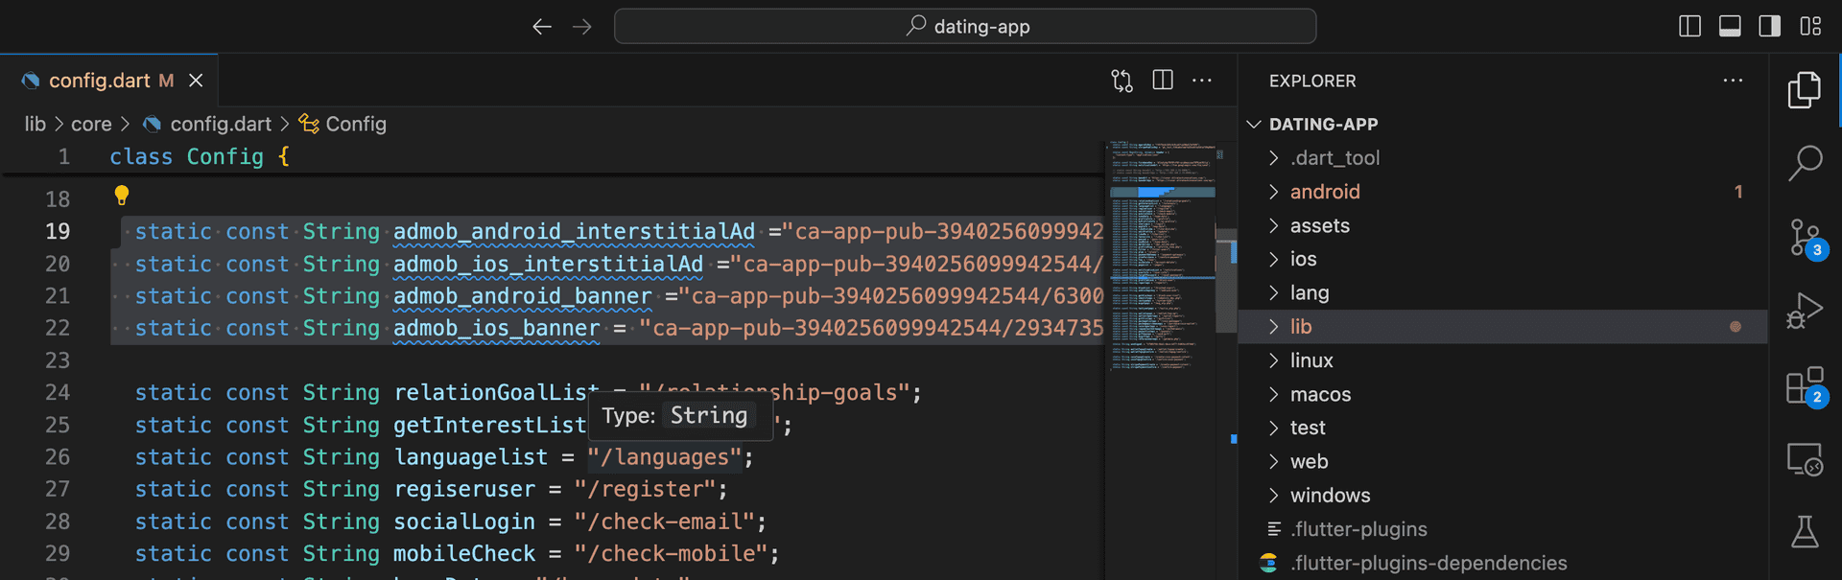This screenshot has height=580, width=1842.
Task: Open the Explorer view in activity bar
Action: 1805,90
